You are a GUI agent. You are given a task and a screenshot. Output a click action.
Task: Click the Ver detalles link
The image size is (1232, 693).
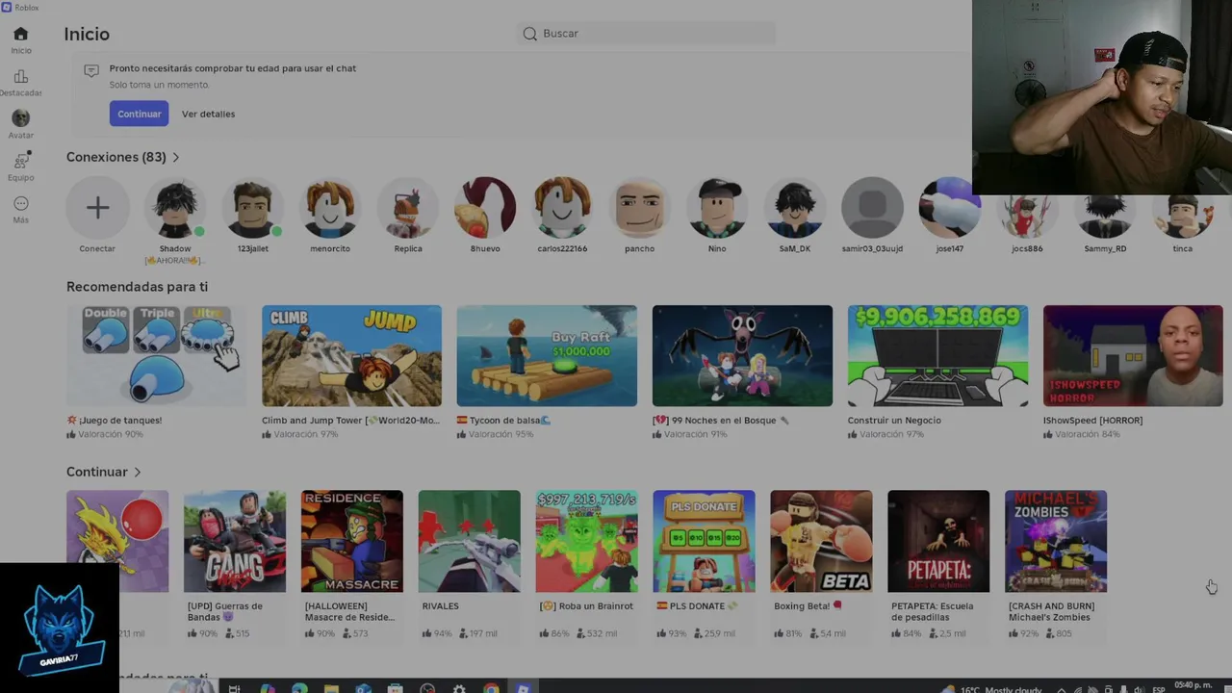click(x=208, y=114)
